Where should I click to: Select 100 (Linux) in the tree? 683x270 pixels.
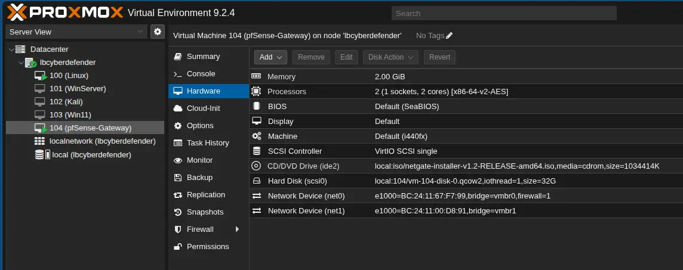click(x=85, y=76)
